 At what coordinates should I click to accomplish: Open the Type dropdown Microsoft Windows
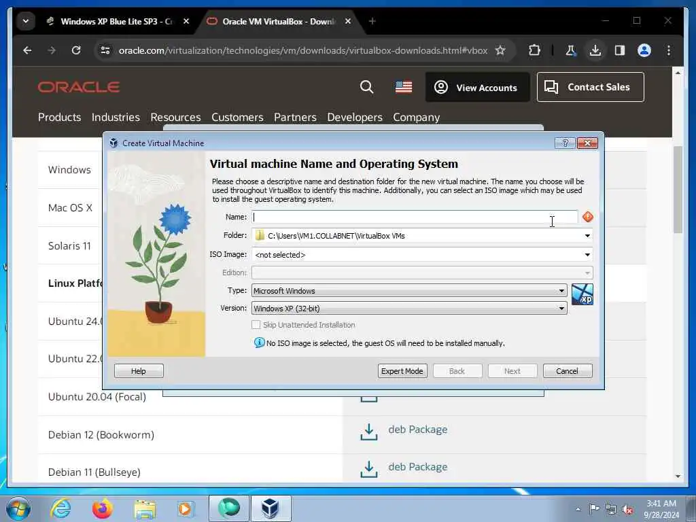pyautogui.click(x=408, y=291)
